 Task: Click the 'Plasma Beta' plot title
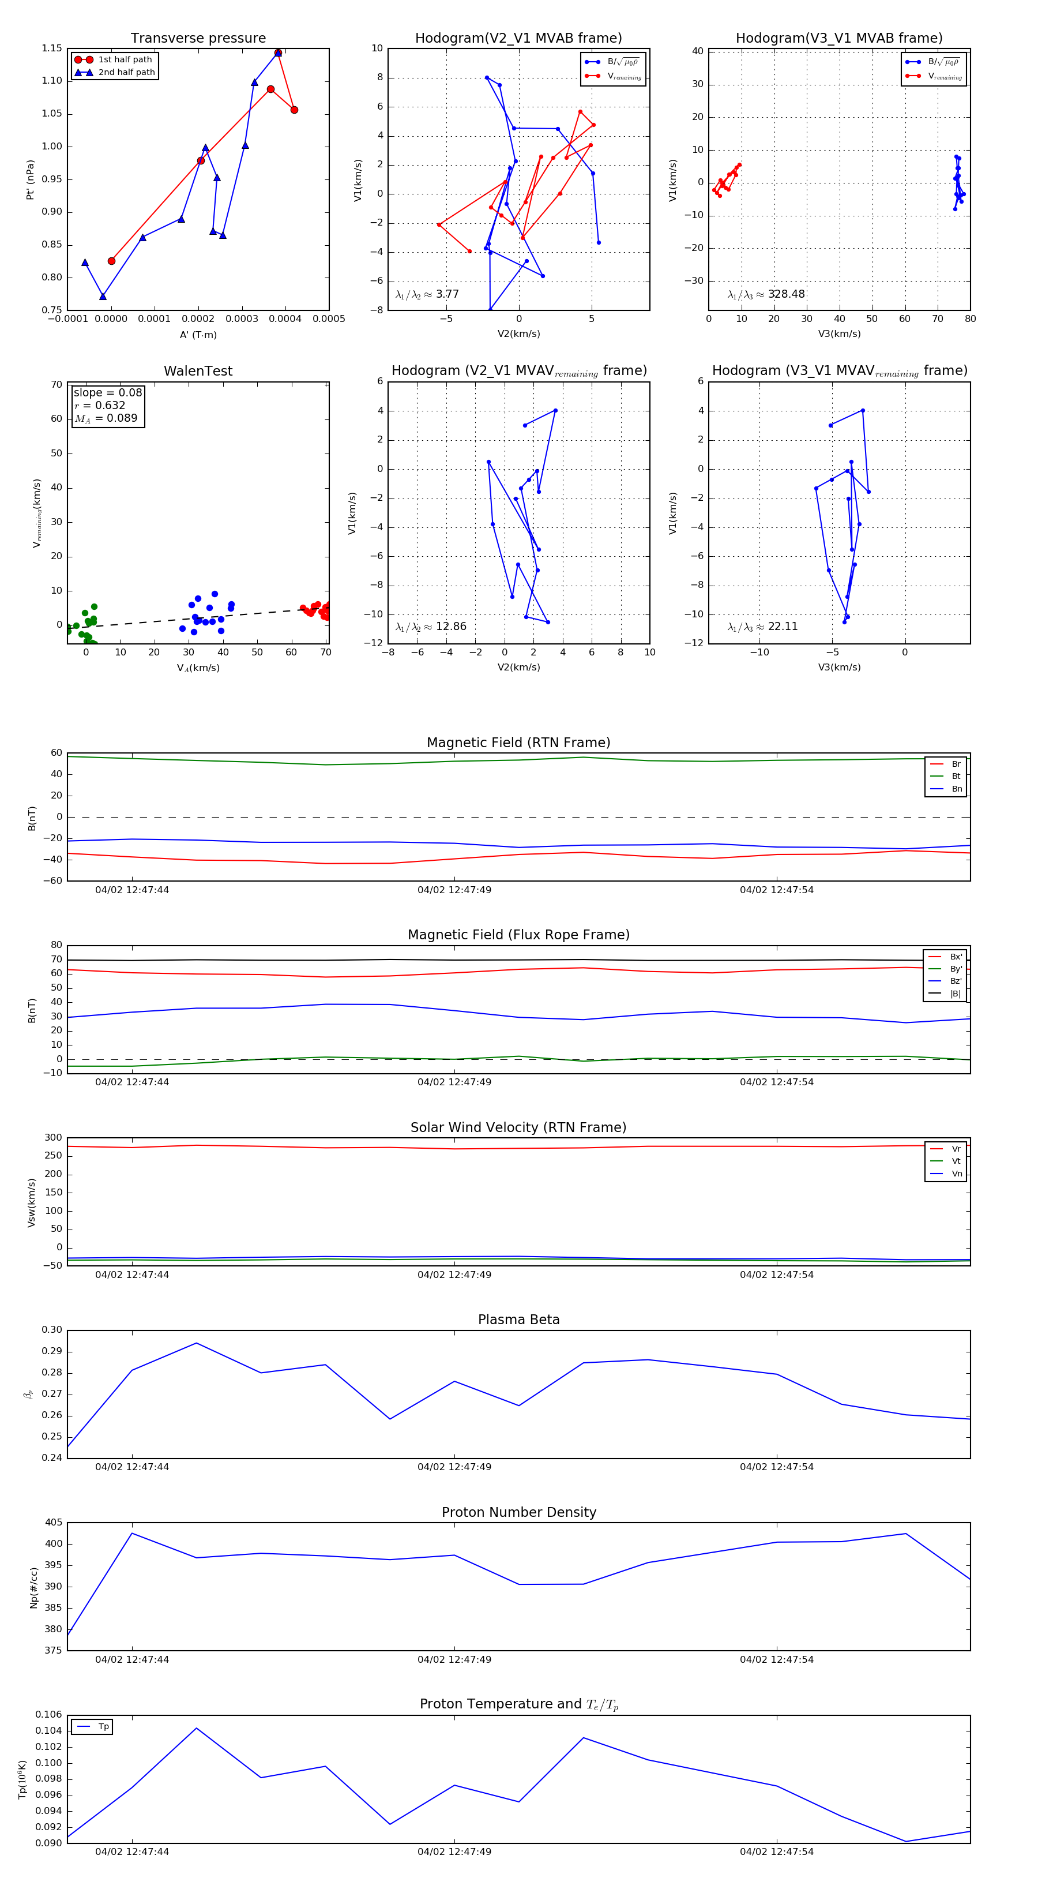[518, 1320]
